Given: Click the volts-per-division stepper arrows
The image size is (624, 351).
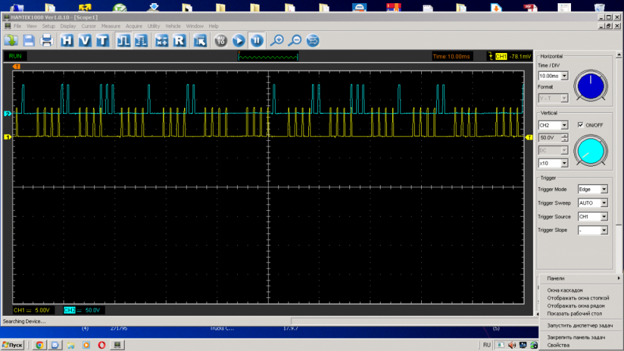Looking at the screenshot, I should [565, 137].
